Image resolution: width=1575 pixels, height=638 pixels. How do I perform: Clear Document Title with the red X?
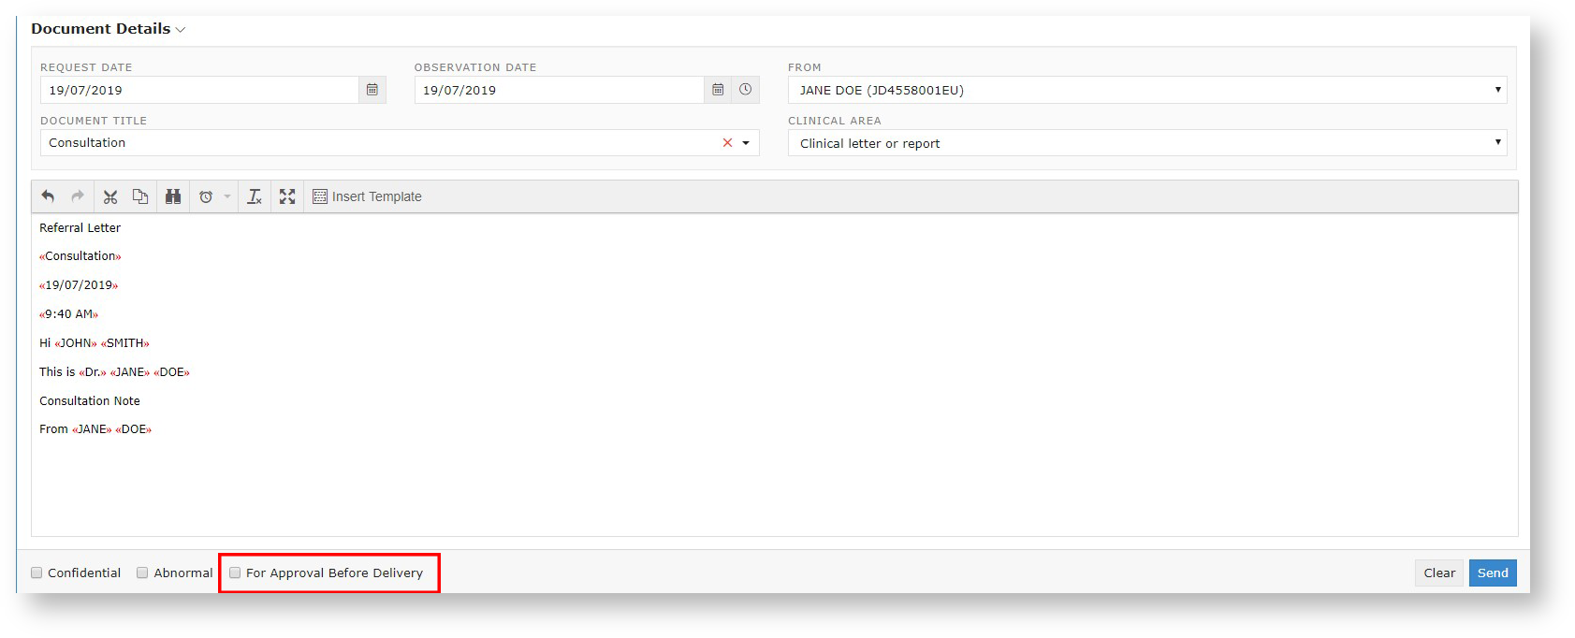(x=727, y=143)
